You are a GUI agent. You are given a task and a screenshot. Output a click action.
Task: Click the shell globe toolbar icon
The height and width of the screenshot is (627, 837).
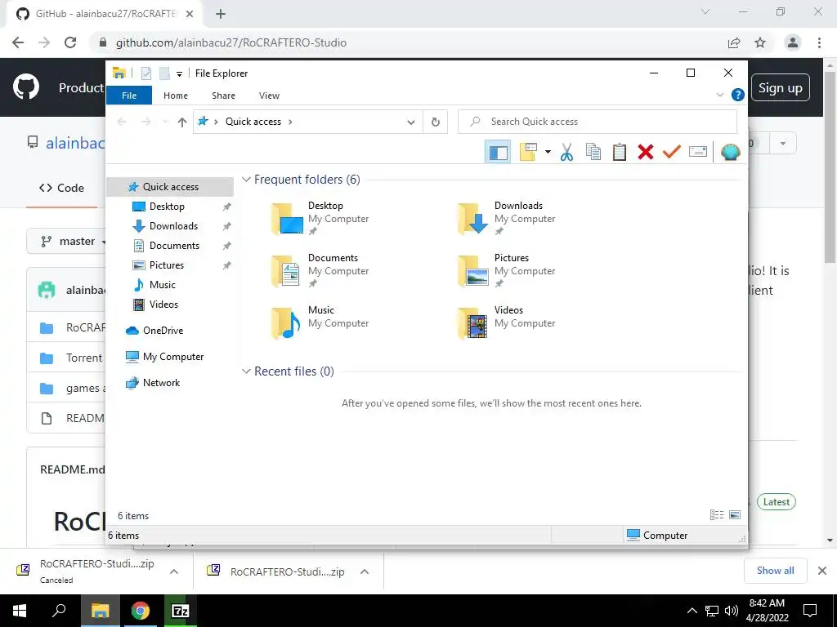click(730, 152)
